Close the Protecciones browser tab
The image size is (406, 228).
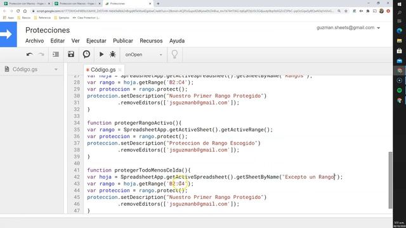[x=150, y=4]
